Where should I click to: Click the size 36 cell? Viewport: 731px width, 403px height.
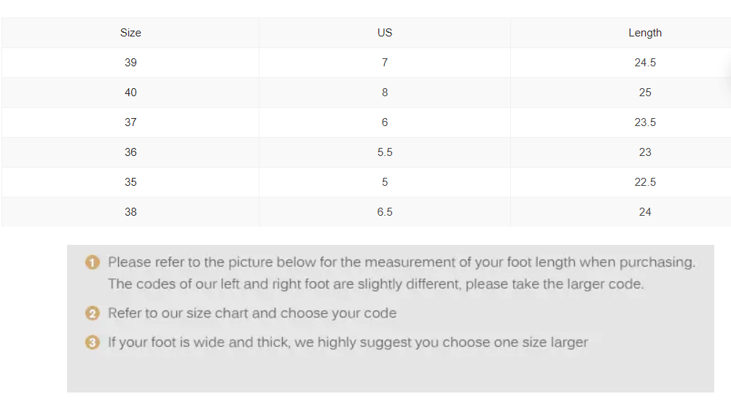point(130,152)
